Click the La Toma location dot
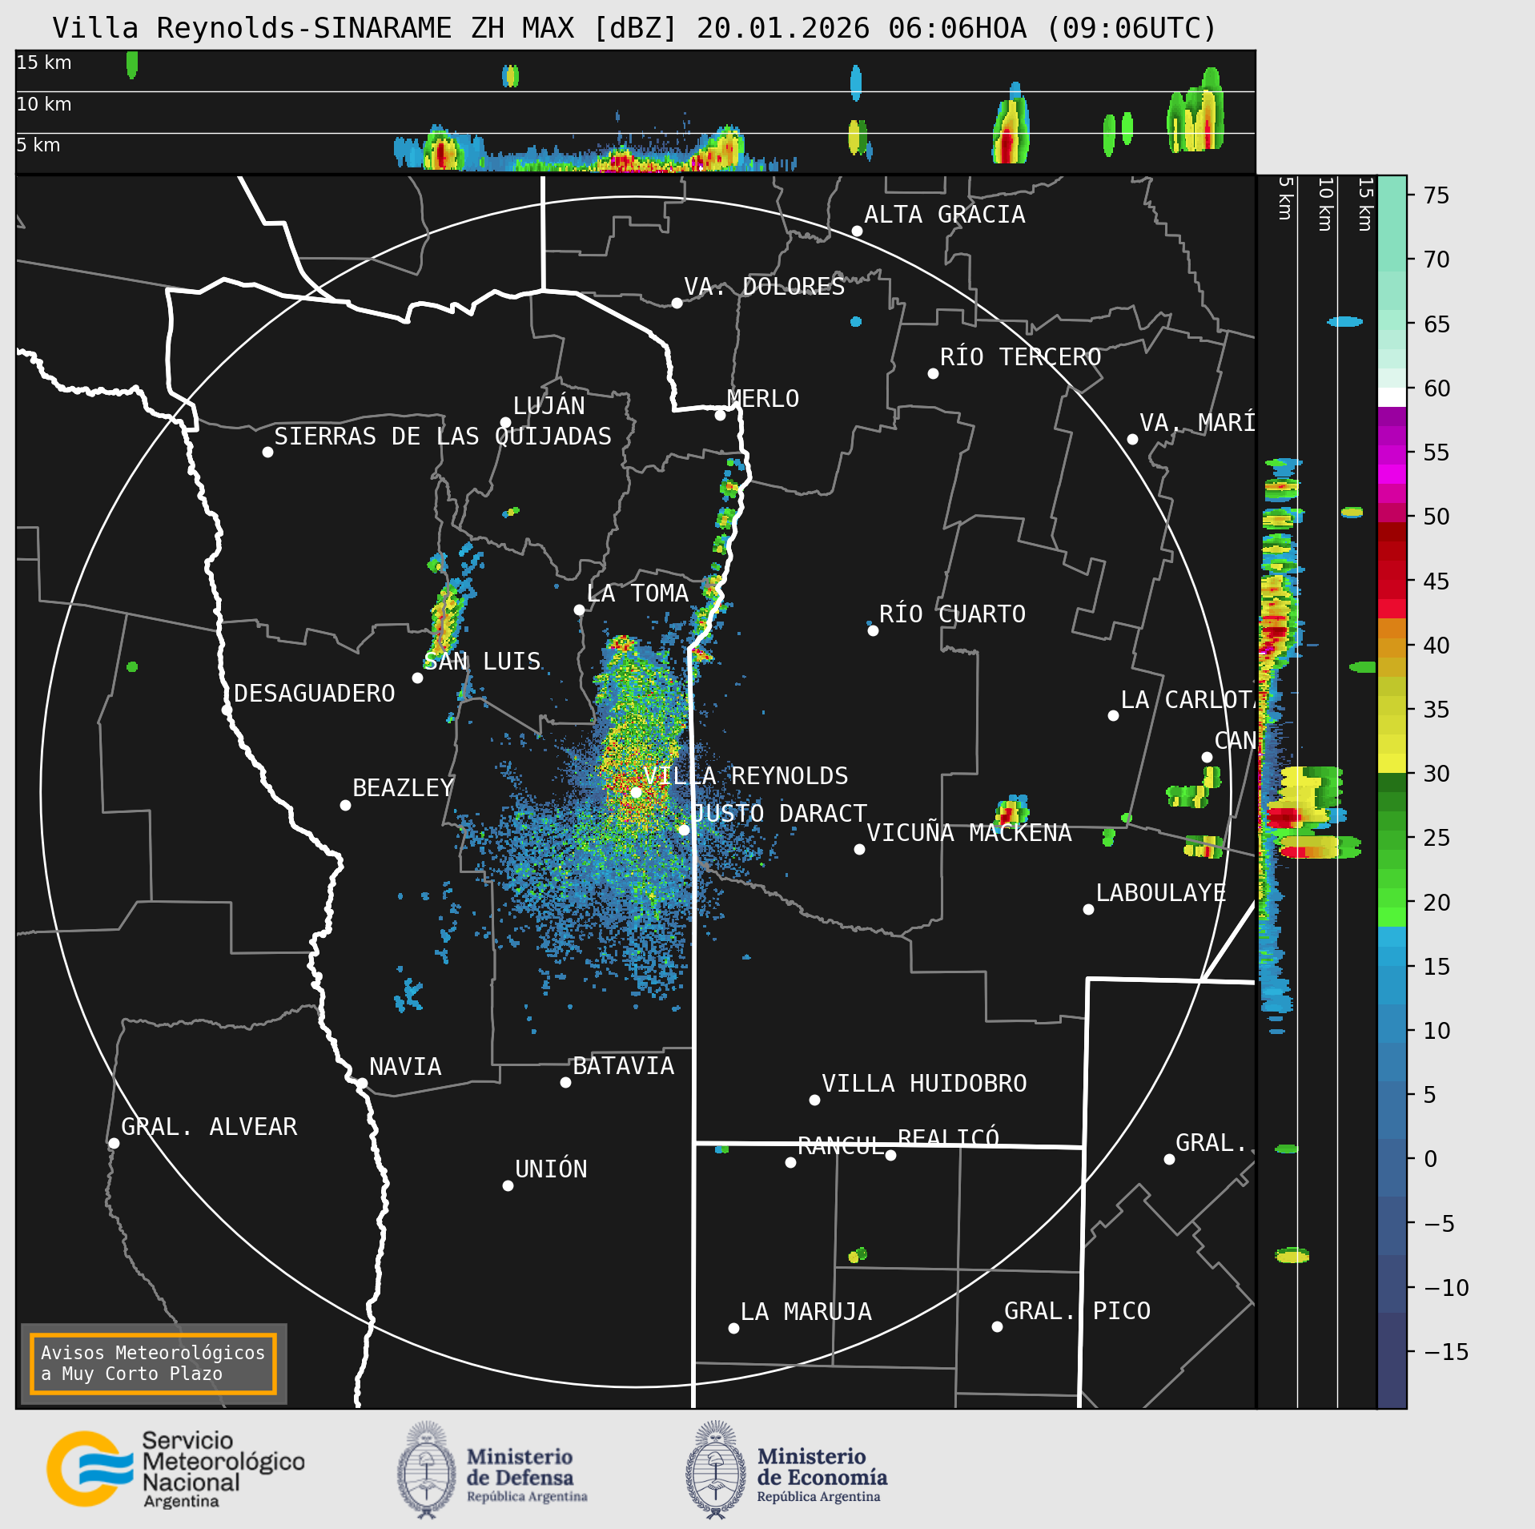1535x1529 pixels. 579,610
